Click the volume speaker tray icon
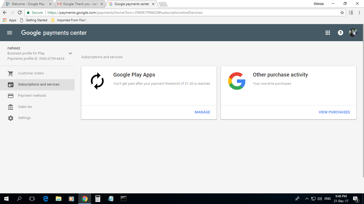 320,199
